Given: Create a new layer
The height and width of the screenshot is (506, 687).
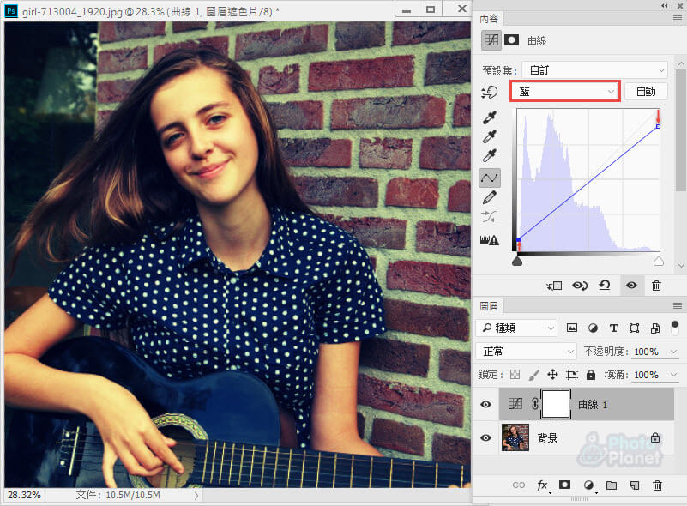Looking at the screenshot, I should point(634,485).
